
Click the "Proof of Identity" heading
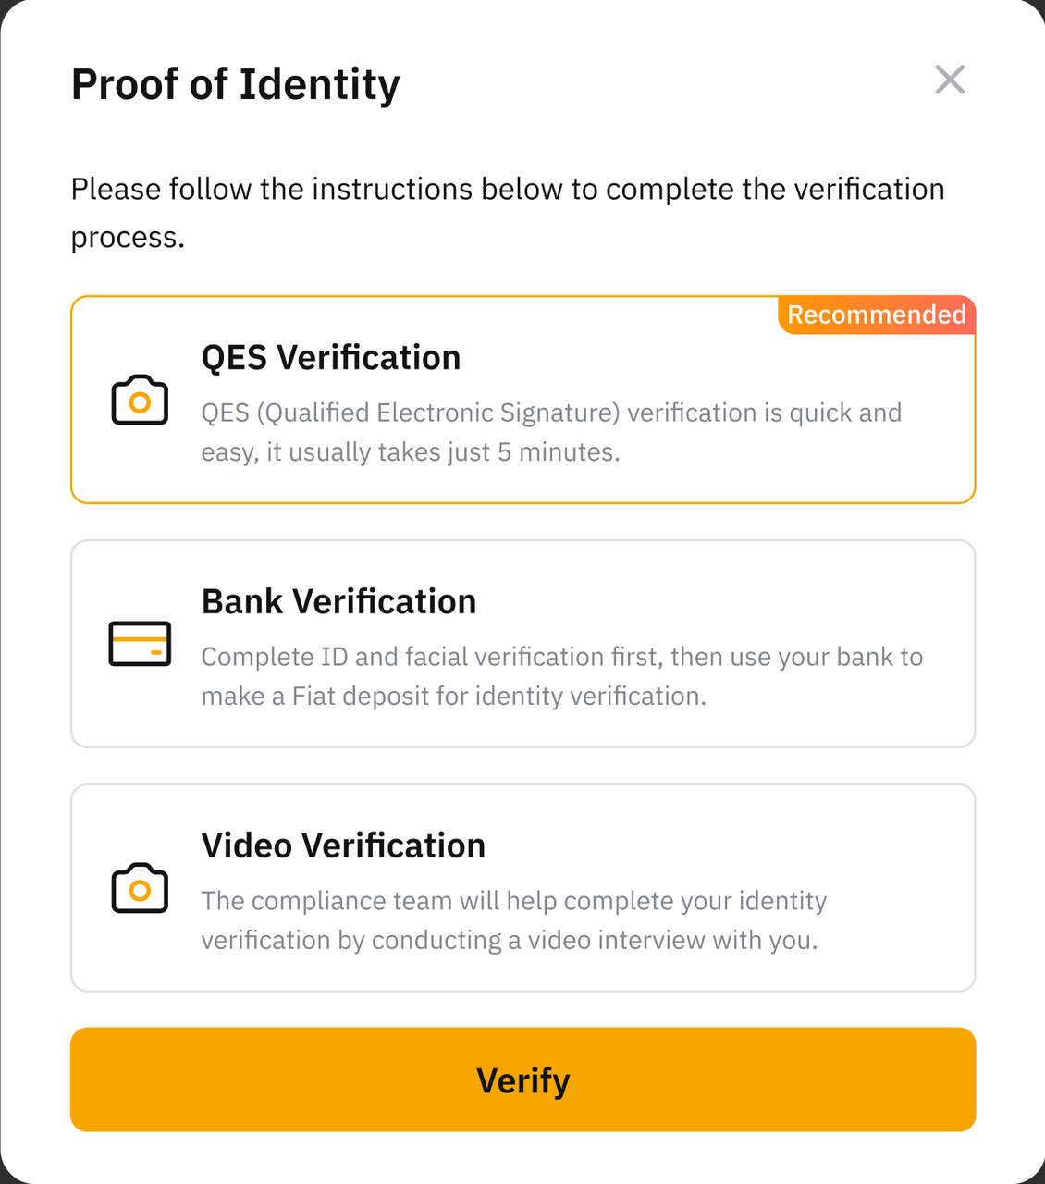pos(235,85)
